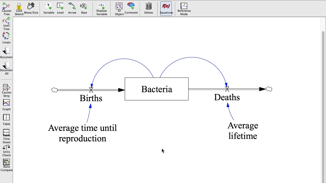This screenshot has width=326, height=183.
Task: Open the Document tool
Action: click(6, 53)
